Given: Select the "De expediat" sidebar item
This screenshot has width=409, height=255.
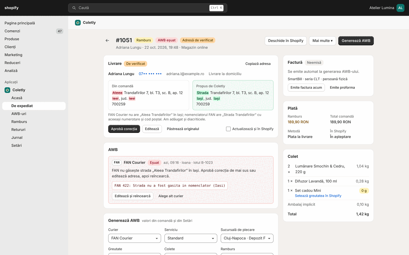Looking at the screenshot, I should [x=34, y=106].
